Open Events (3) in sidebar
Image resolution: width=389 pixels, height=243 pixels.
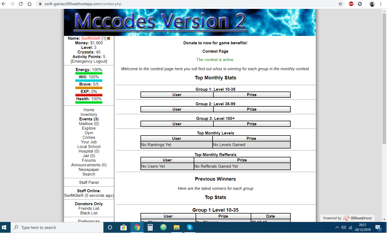[89, 119]
